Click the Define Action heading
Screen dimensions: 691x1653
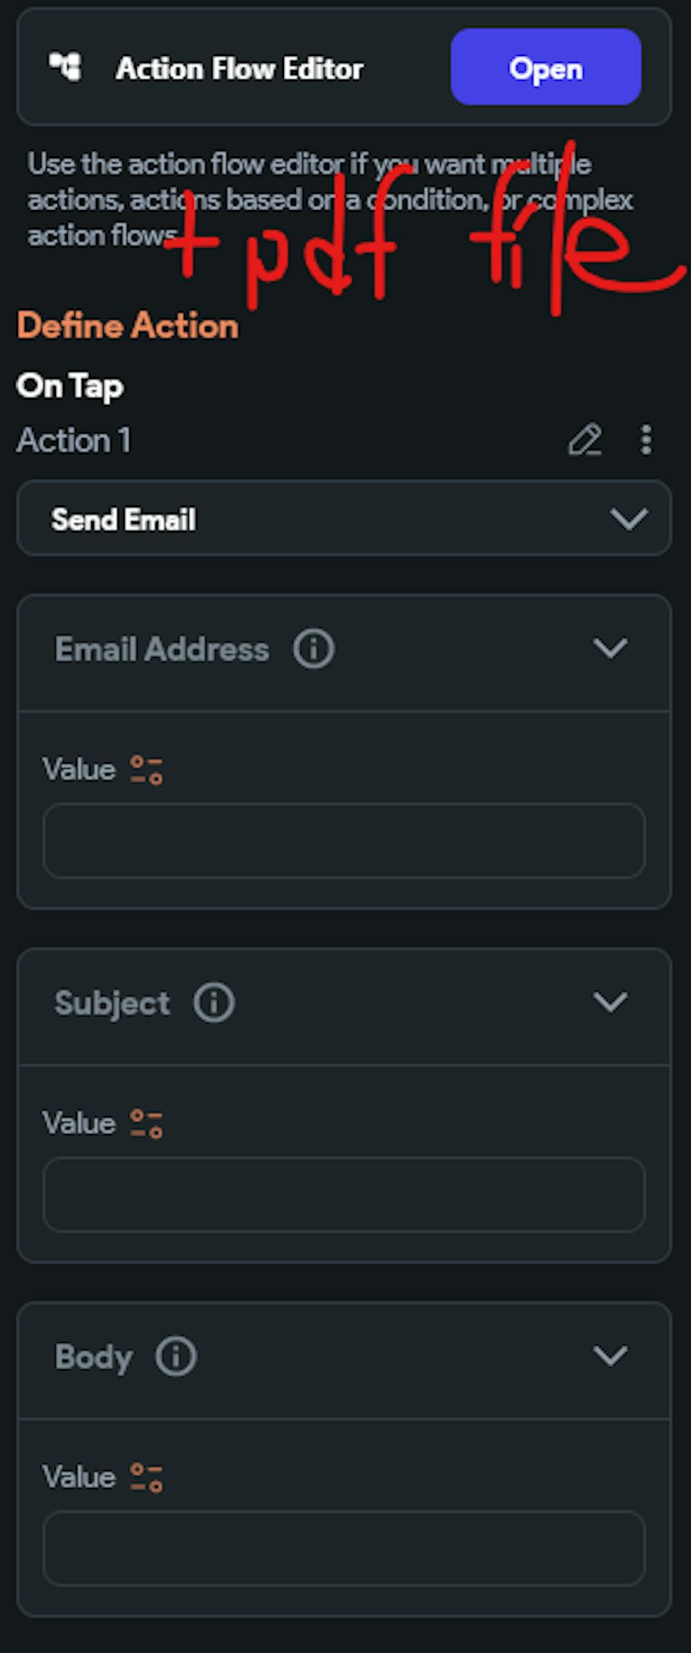coord(128,325)
